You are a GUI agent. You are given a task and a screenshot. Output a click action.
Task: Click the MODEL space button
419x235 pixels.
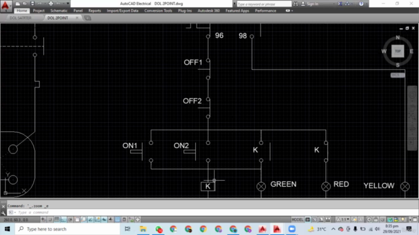click(x=297, y=219)
